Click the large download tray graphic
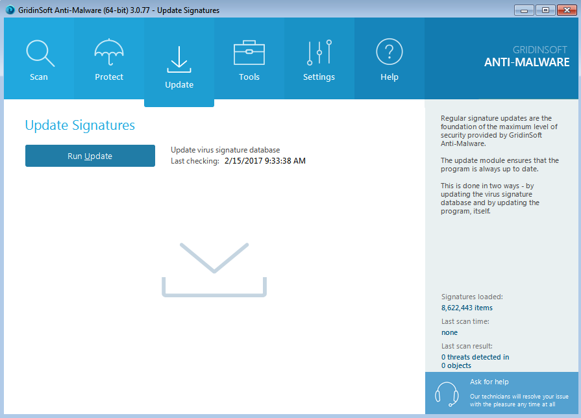 point(214,269)
